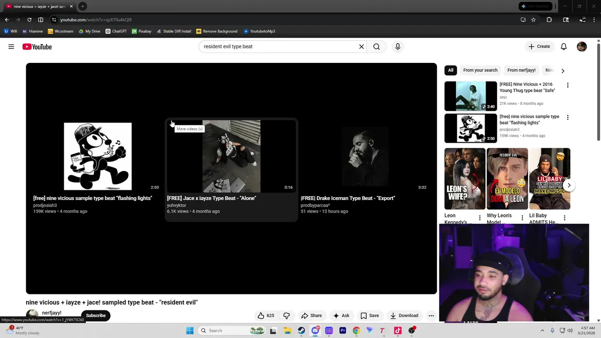601x338 pixels.
Task: Open the ChatGPT bookmark
Action: click(116, 31)
